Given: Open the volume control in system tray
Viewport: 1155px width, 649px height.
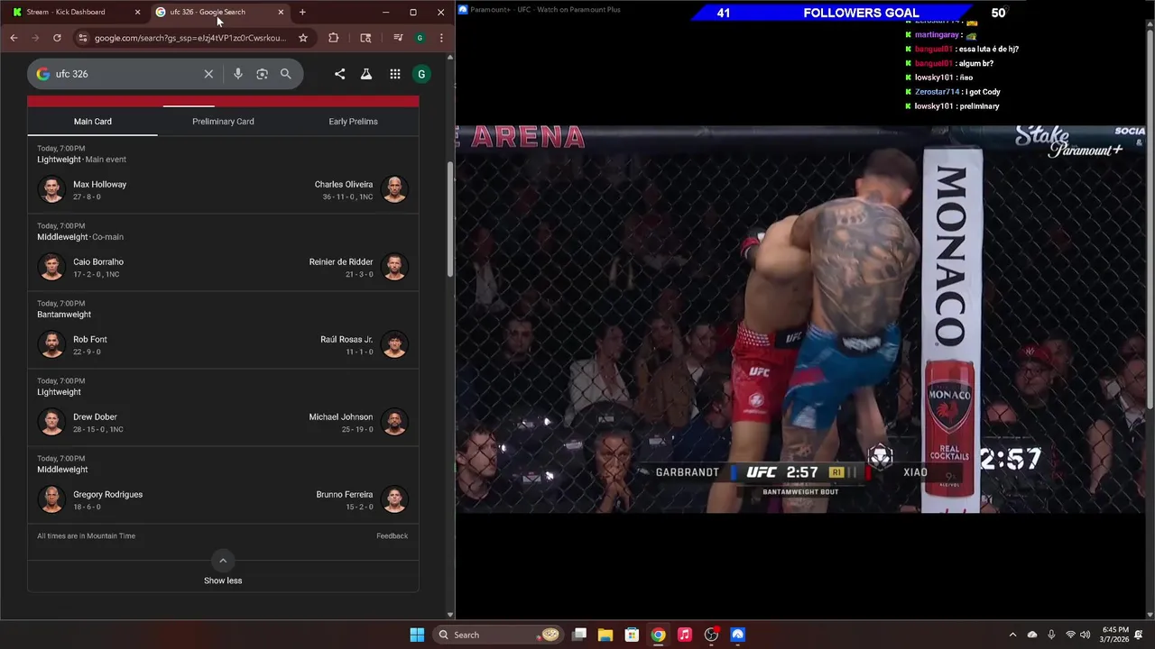Looking at the screenshot, I should [1086, 635].
